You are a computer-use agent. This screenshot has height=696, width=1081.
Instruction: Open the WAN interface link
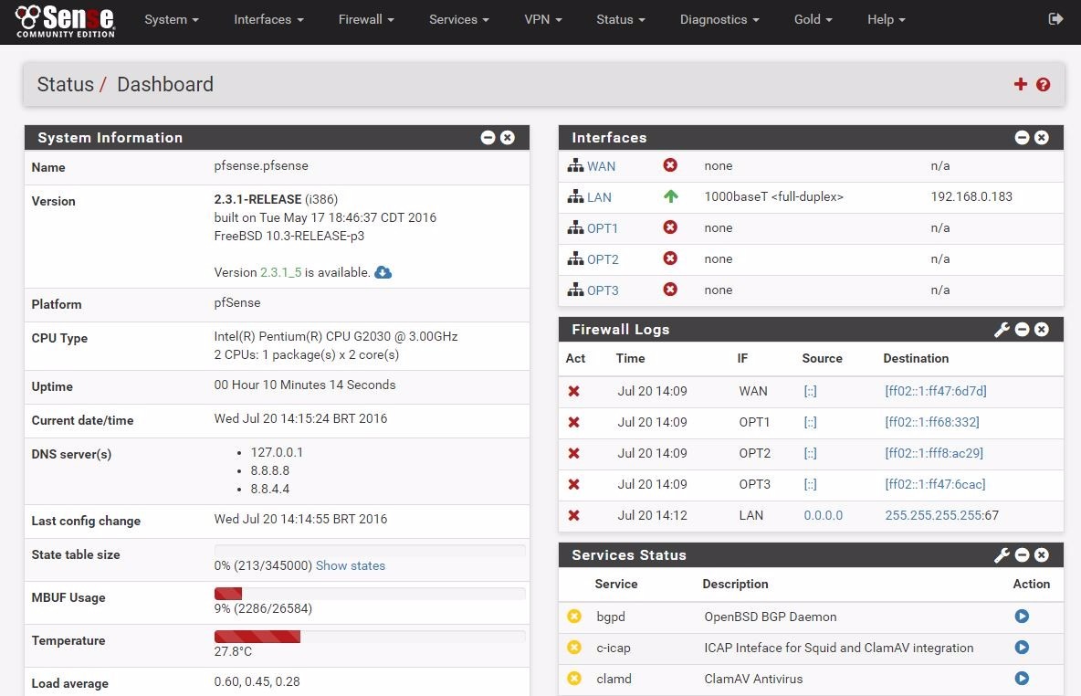[601, 166]
